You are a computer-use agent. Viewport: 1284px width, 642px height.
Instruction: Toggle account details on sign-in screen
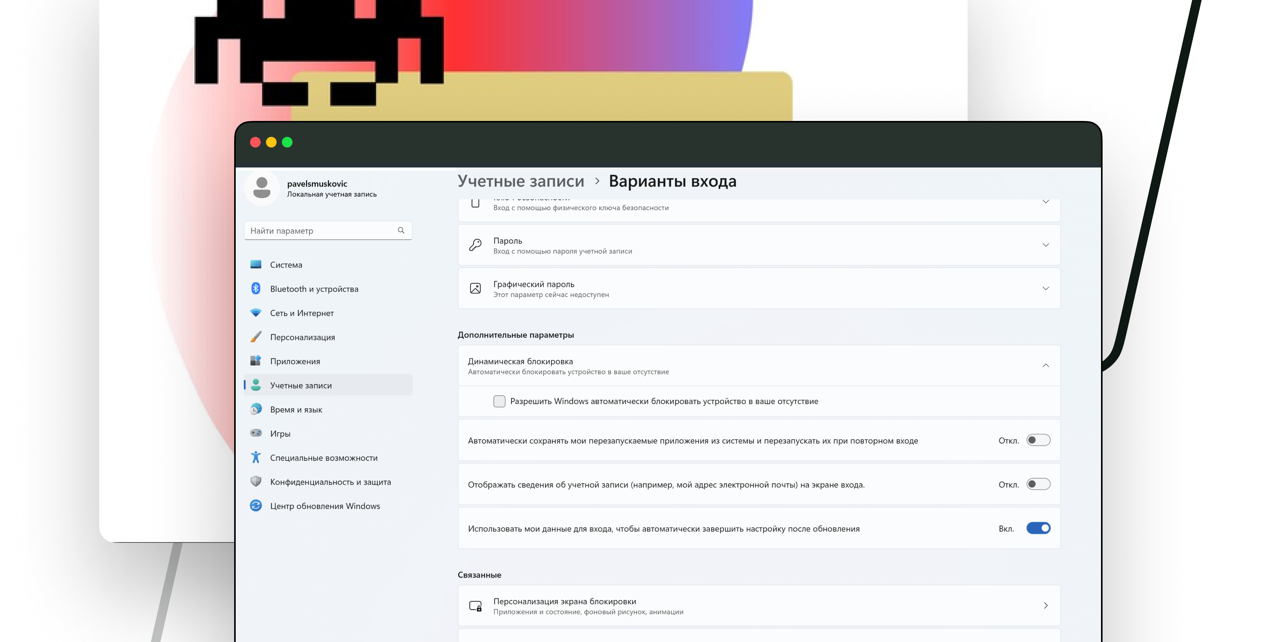(x=1038, y=484)
